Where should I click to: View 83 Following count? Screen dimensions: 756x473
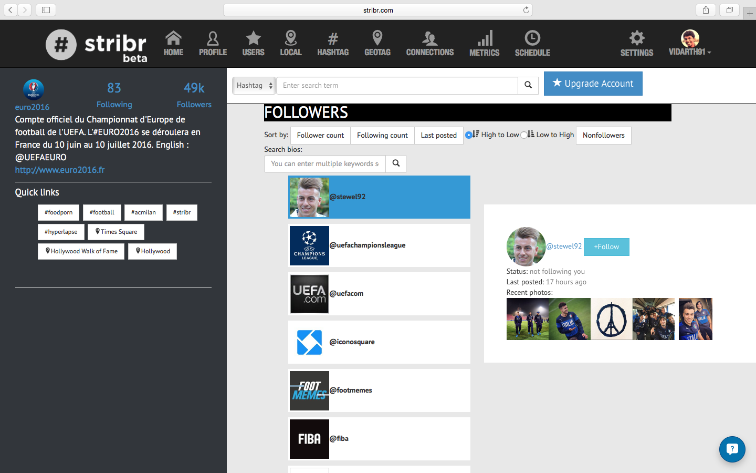tap(114, 95)
